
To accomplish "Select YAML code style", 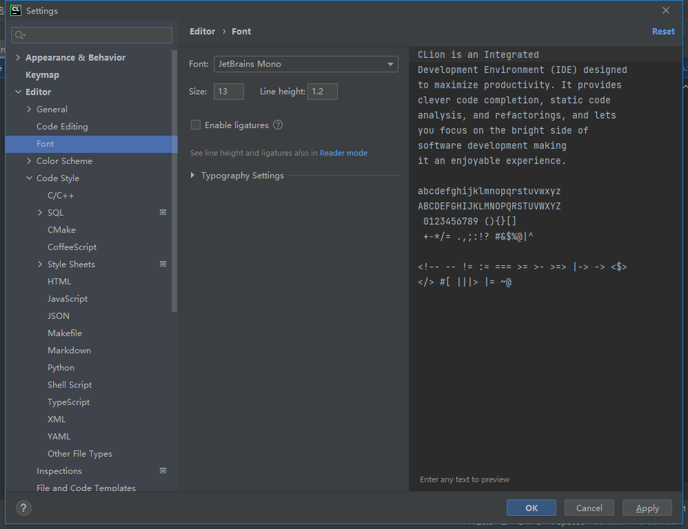I will pyautogui.click(x=59, y=437).
